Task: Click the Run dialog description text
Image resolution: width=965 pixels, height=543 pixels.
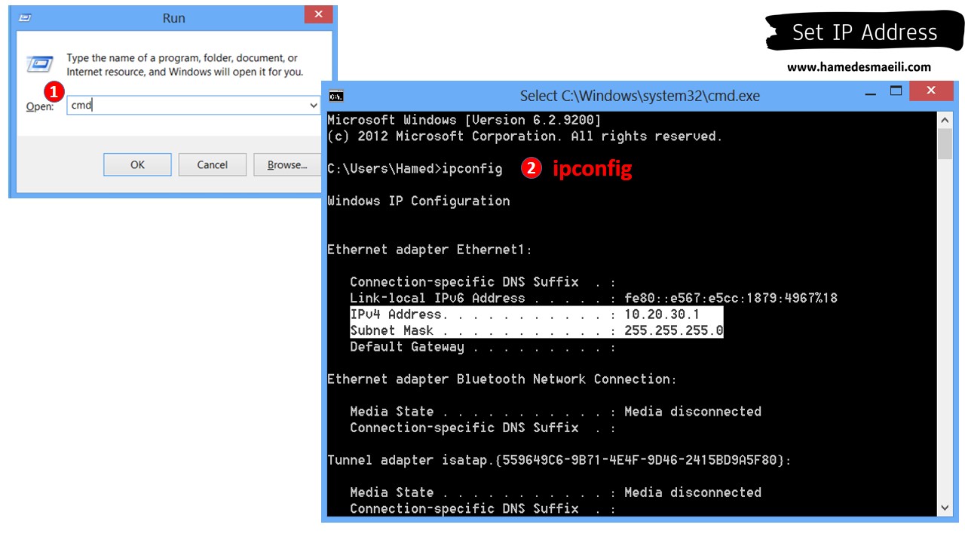Action: pos(185,65)
